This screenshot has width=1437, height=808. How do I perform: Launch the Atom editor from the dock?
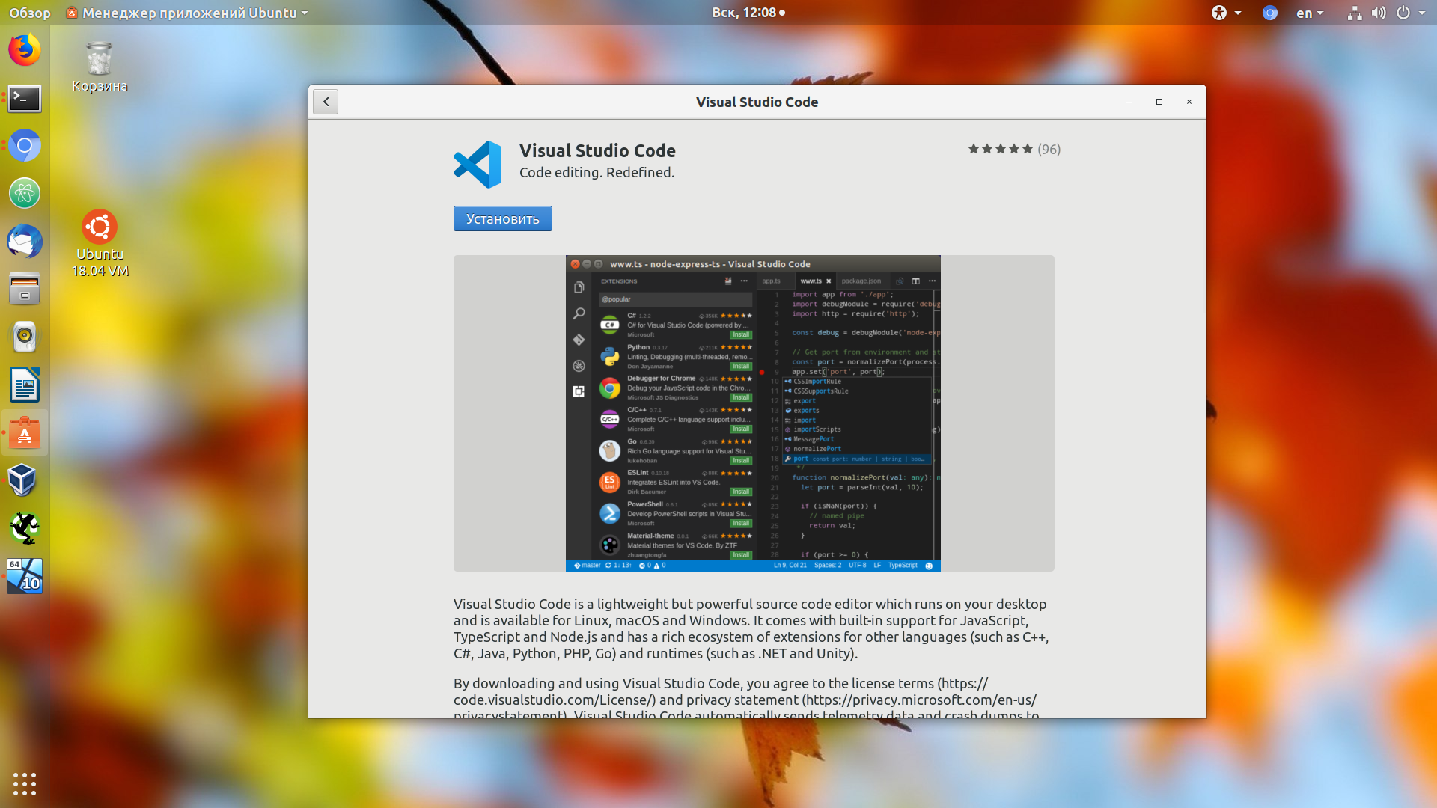tap(25, 194)
